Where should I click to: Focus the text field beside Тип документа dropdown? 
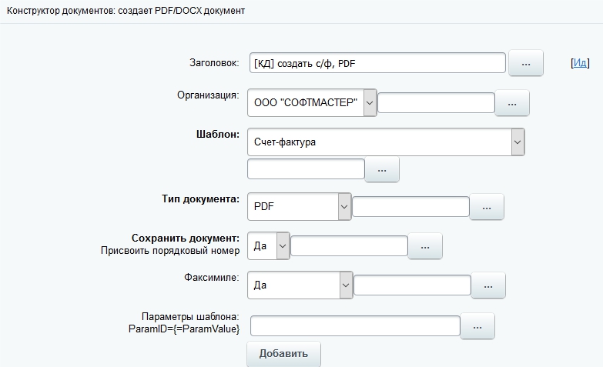[x=410, y=207]
